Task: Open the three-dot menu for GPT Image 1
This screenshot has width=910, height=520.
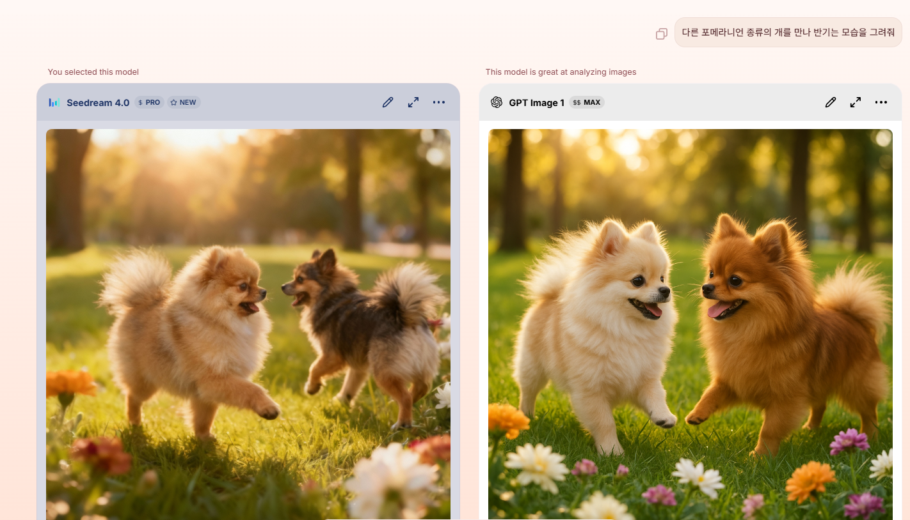Action: pyautogui.click(x=881, y=102)
